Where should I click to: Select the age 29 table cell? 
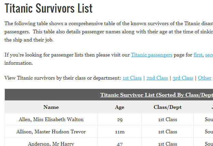(x=119, y=119)
